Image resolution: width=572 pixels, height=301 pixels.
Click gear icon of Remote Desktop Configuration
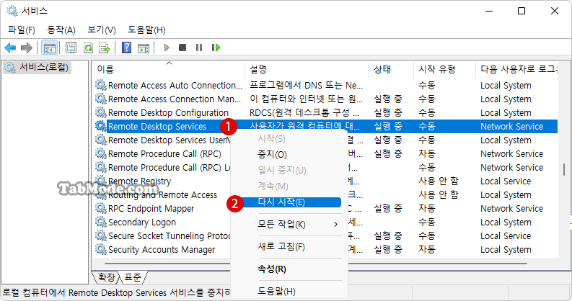[x=101, y=112]
